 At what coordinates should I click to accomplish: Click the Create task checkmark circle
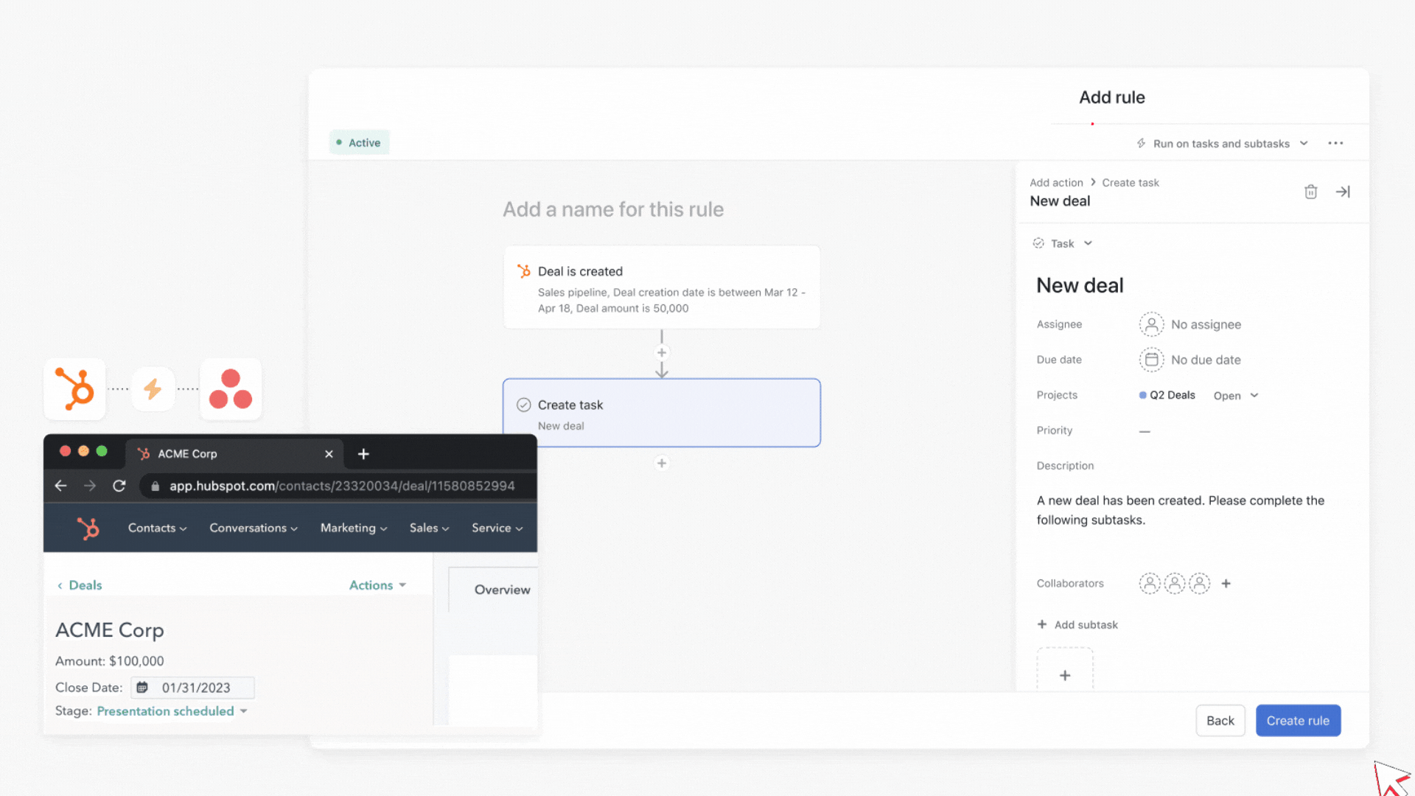(x=523, y=405)
